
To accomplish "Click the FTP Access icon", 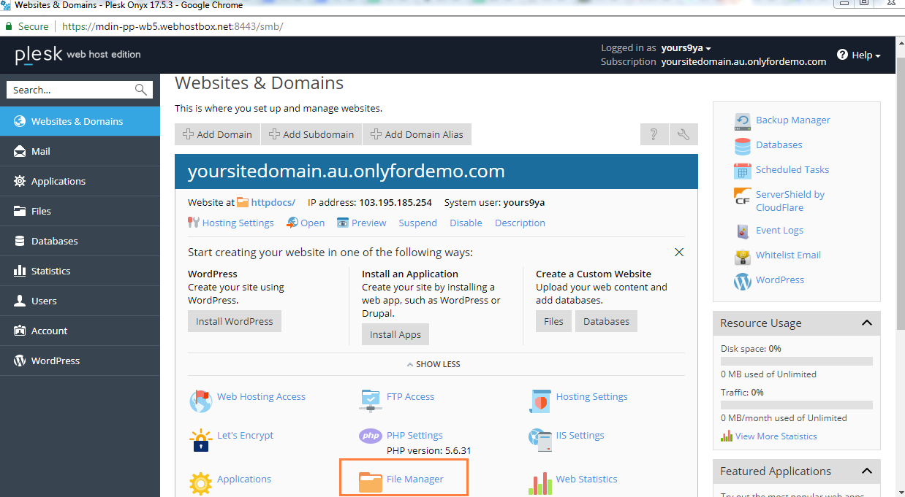I will [x=371, y=399].
